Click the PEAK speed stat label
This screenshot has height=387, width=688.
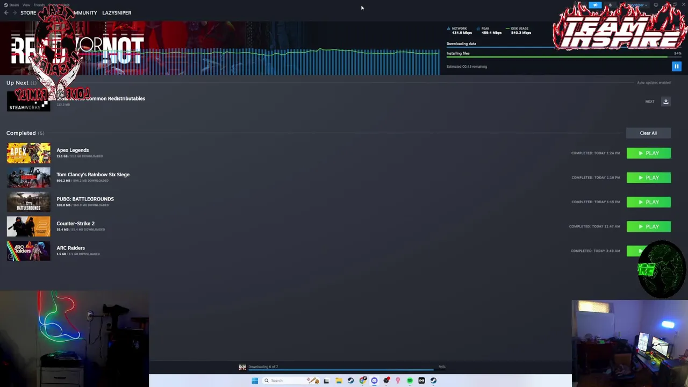tap(485, 28)
